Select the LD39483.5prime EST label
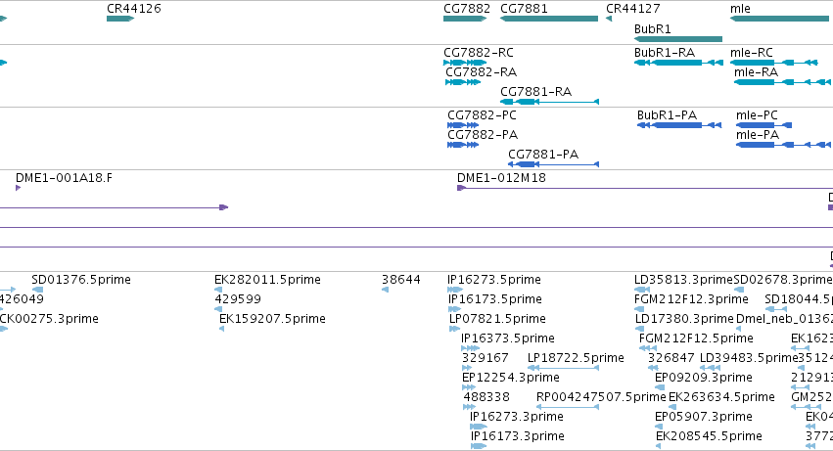Screen dimensions: 833x451 tap(749, 359)
